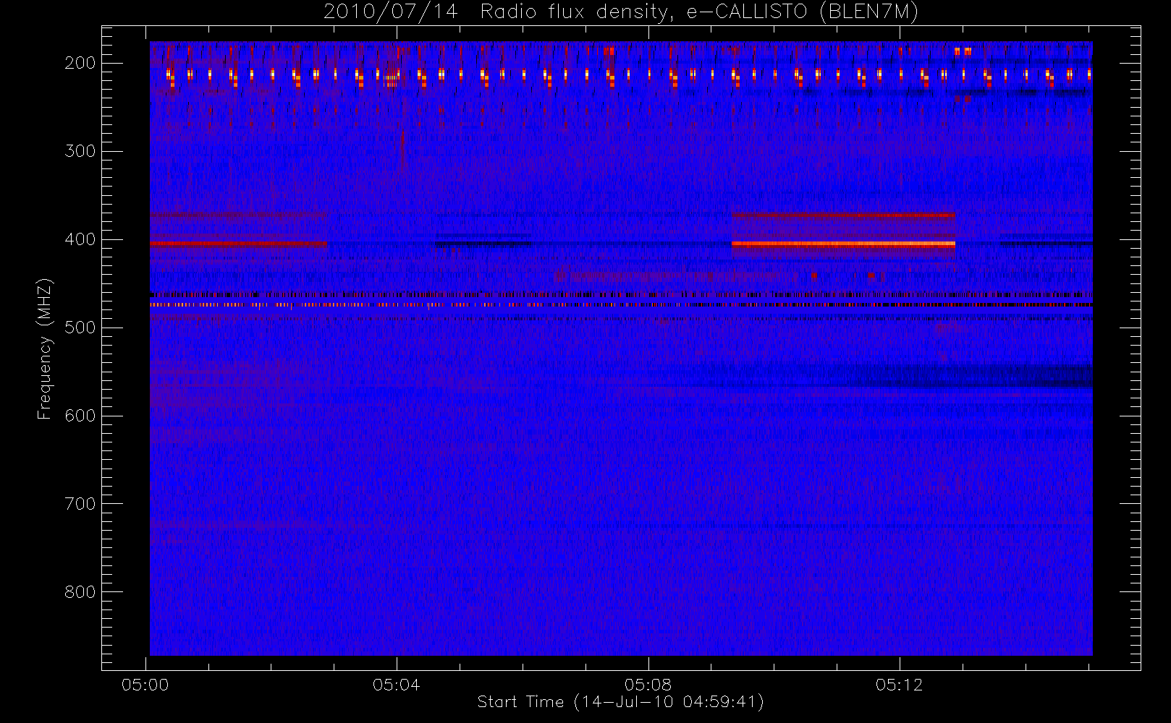Select the 05:12 time tick label
Viewport: 1171px width, 723px height.
[899, 685]
